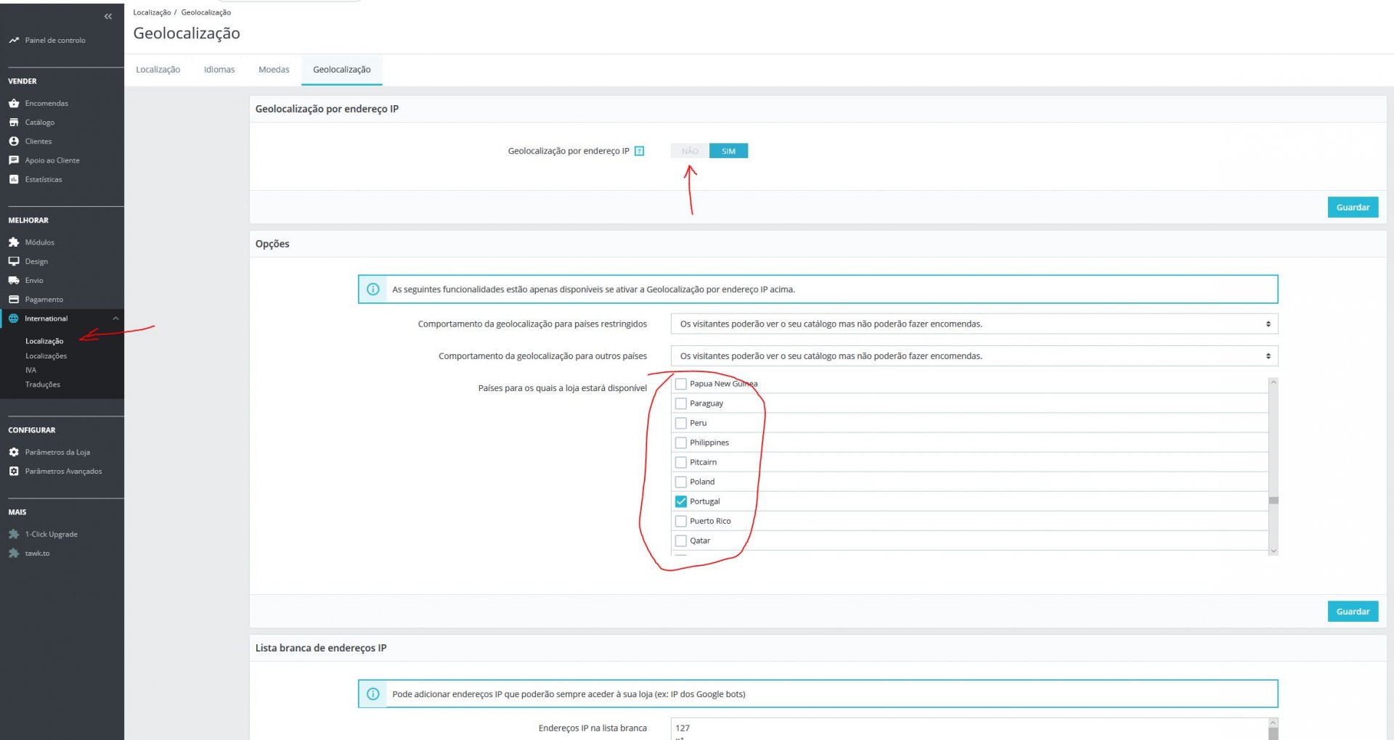Open Clientes via the person icon

point(14,141)
